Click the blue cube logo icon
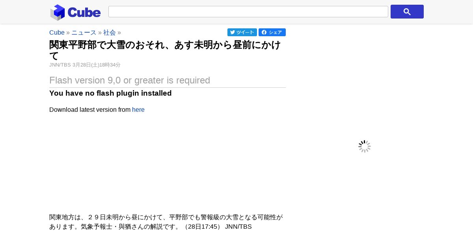 (58, 12)
